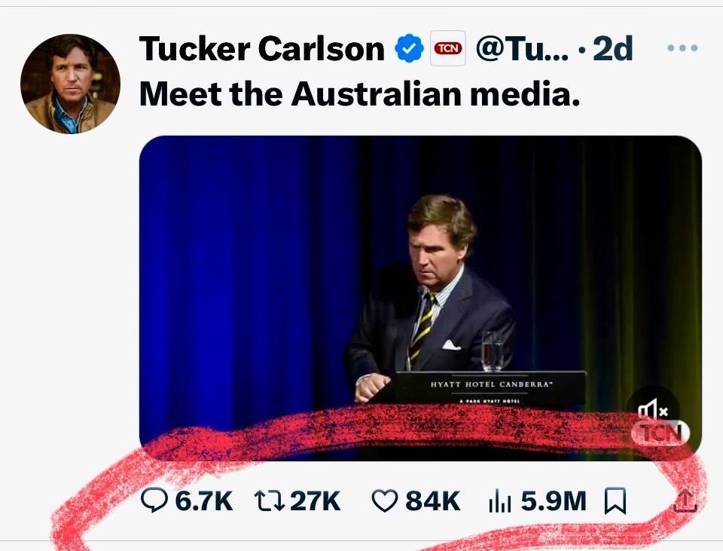This screenshot has height=551, width=723.
Task: Click the blue verified checkmark badge
Action: 409,50
